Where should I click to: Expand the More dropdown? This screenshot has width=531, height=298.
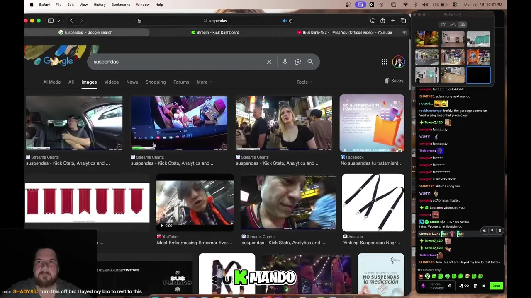click(x=204, y=82)
